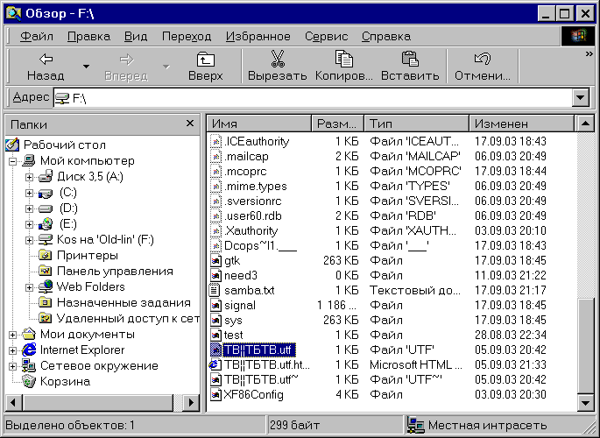This screenshot has width=600, height=438.
Task: Select the Корзина recycle bin icon
Action: (29, 382)
